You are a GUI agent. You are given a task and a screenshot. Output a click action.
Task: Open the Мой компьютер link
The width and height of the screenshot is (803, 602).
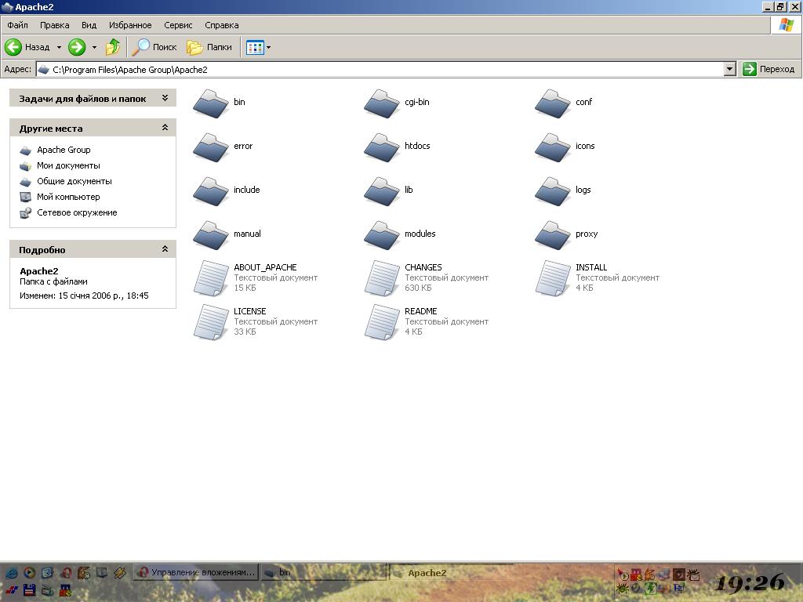click(x=68, y=197)
